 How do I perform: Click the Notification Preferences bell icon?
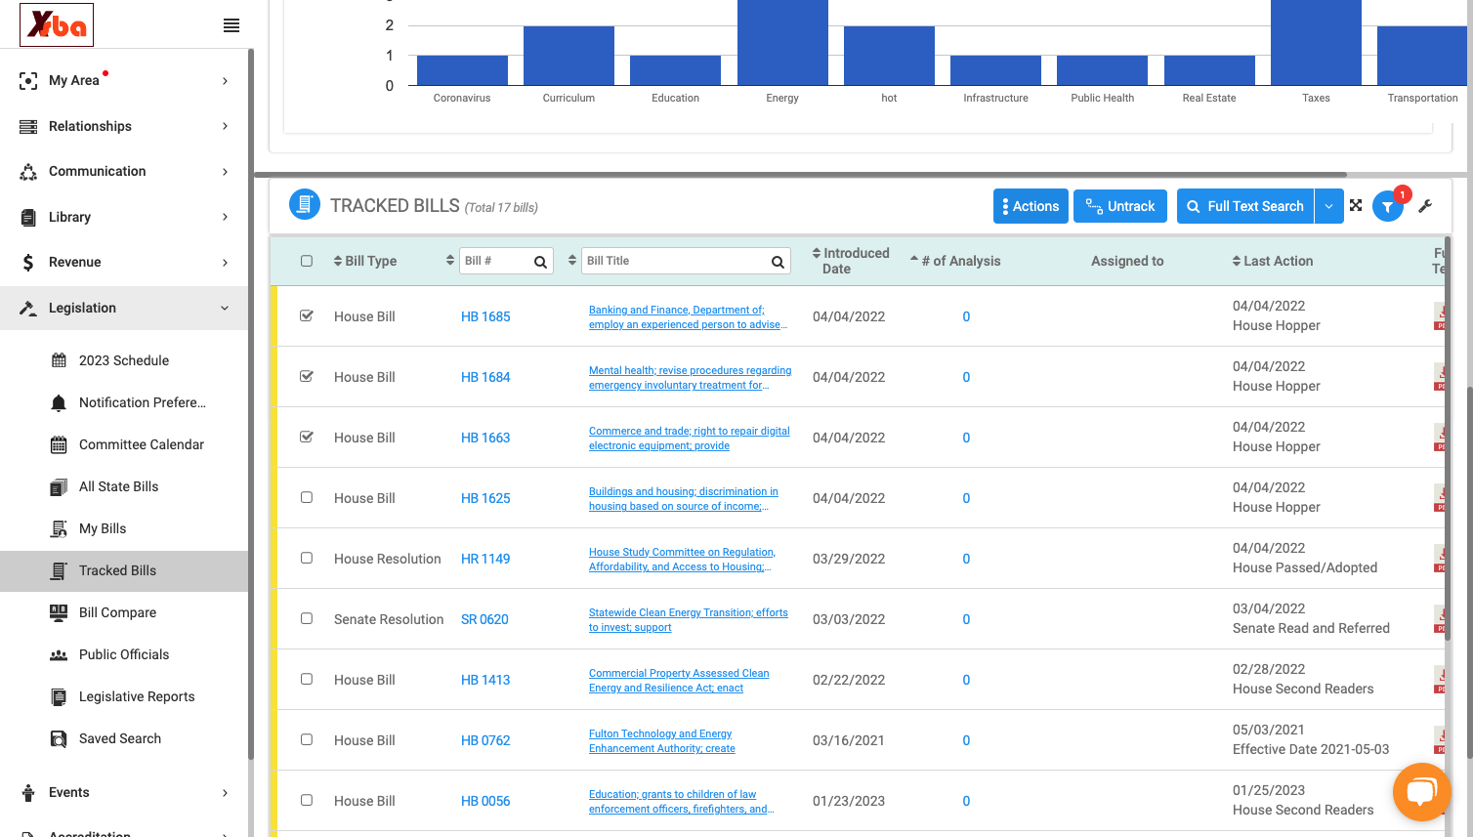59,403
